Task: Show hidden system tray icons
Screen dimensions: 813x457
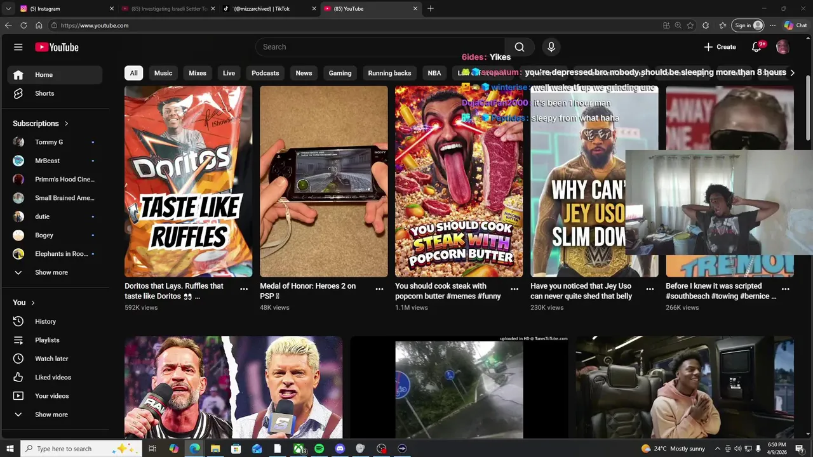Action: pyautogui.click(x=718, y=449)
